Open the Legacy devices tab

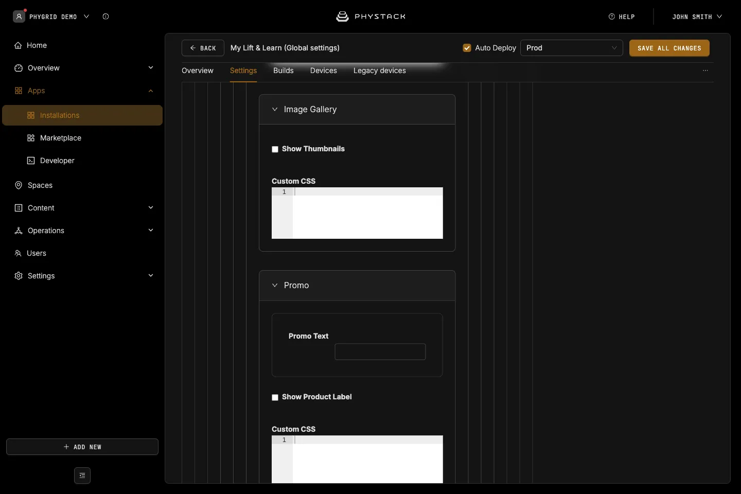click(380, 70)
